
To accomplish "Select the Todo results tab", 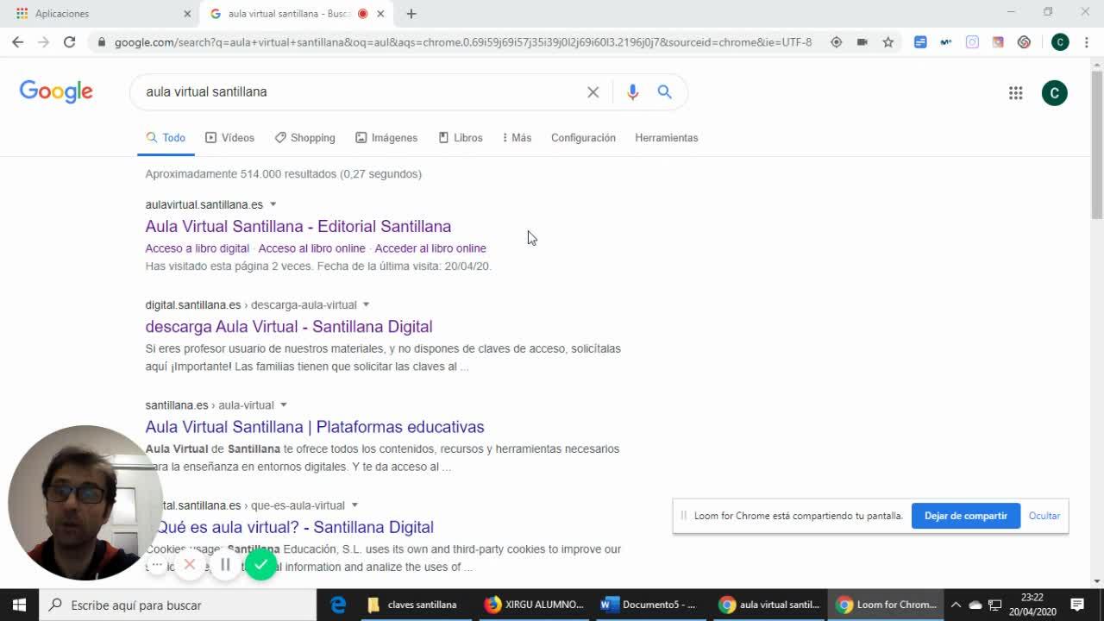I will 166,138.
